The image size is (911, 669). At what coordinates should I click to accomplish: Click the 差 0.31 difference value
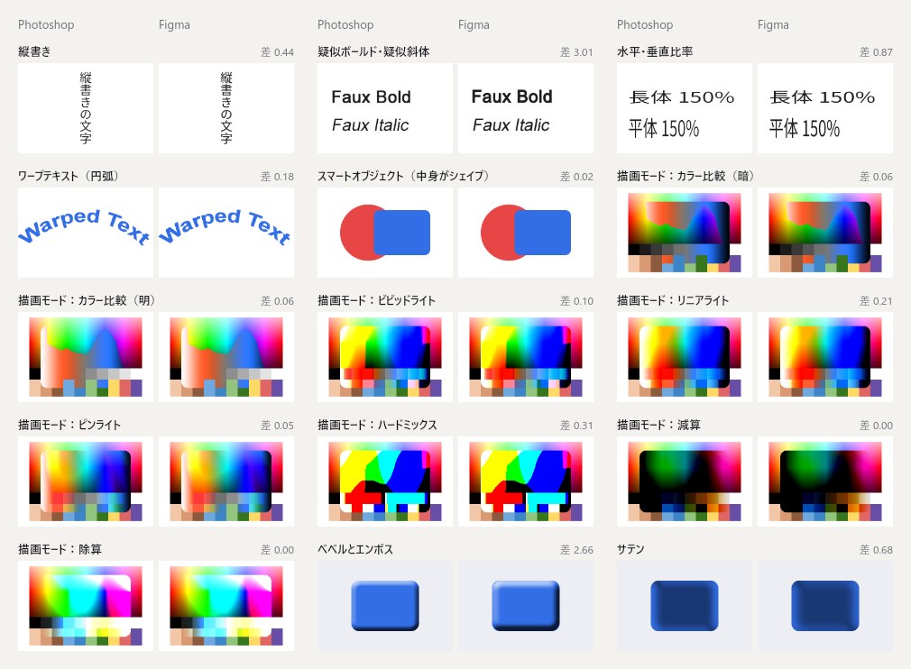(x=576, y=425)
